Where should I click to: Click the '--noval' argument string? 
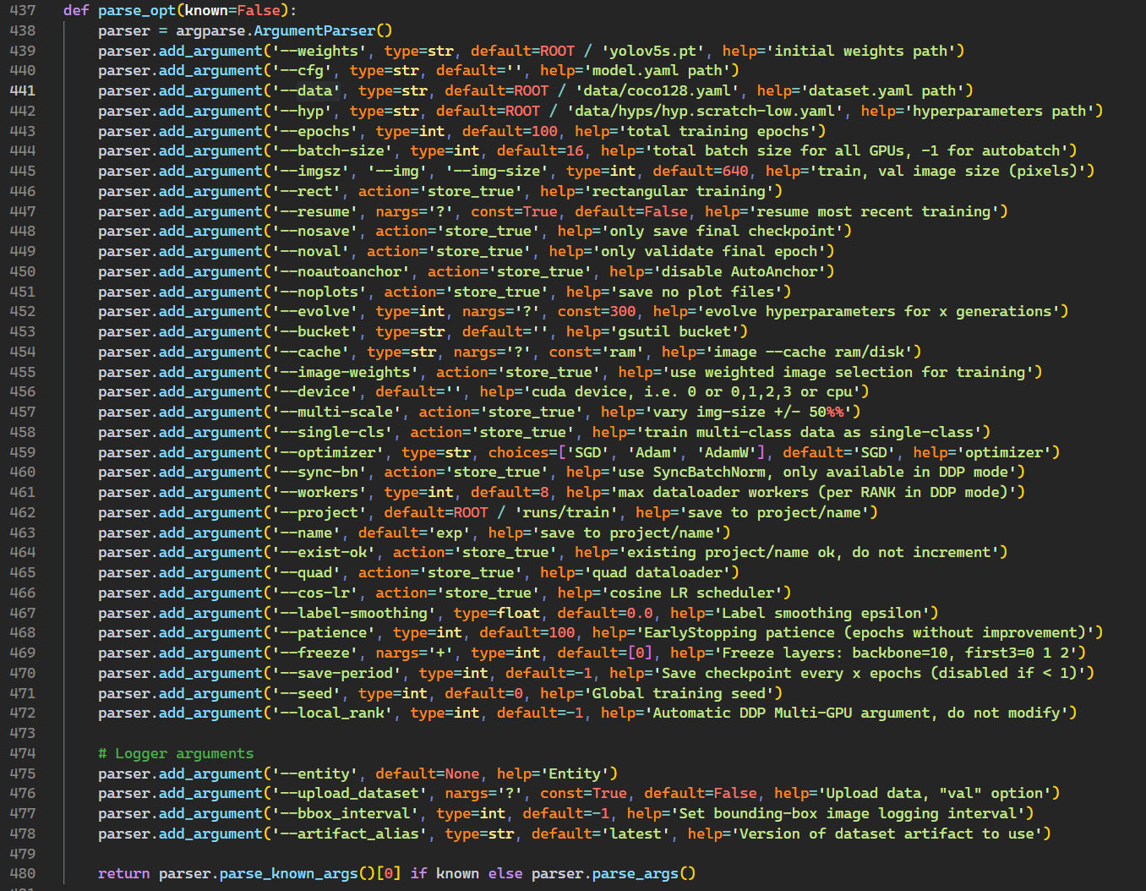pos(310,252)
